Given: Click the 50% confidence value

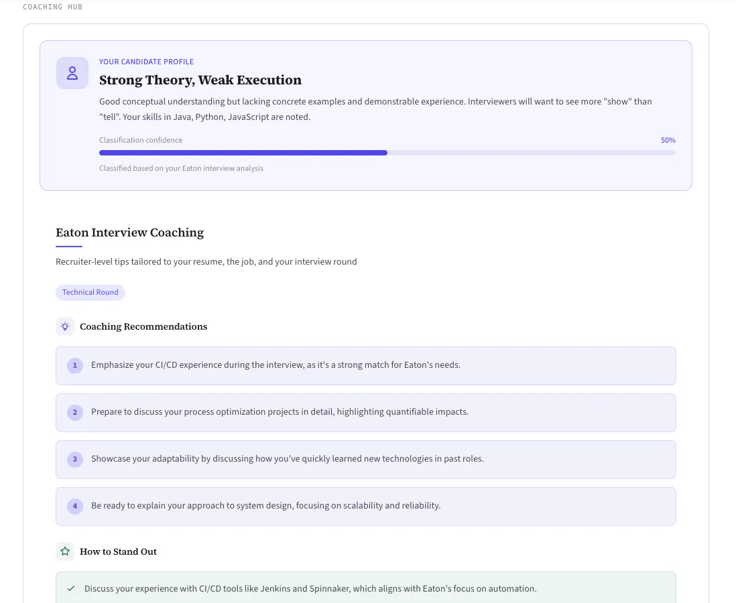Looking at the screenshot, I should click(668, 140).
